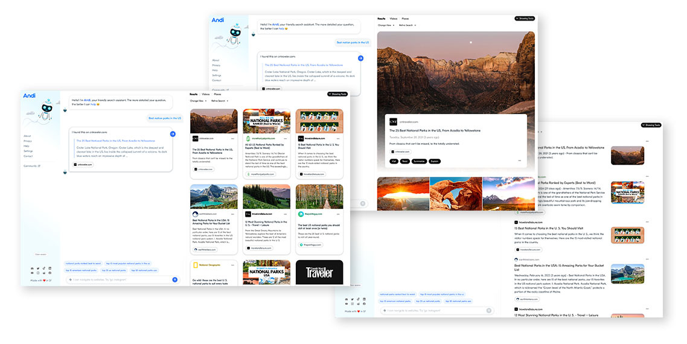Image resolution: width=687 pixels, height=344 pixels.
Task: Toggle Showing Tools in the grid-view window
Action: point(337,94)
